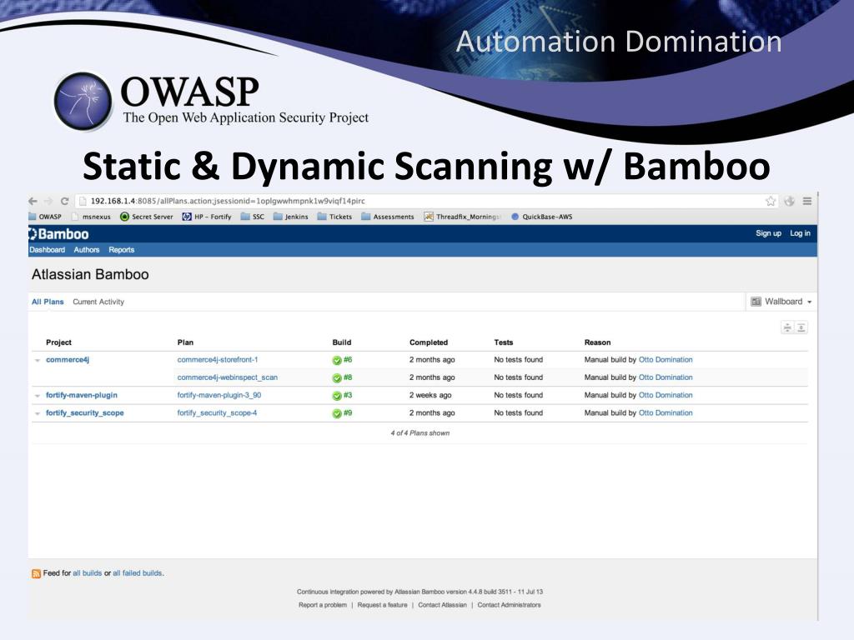Open the commerce4j-storefront-1 plan
Screen dimensions: 854x640
218,360
